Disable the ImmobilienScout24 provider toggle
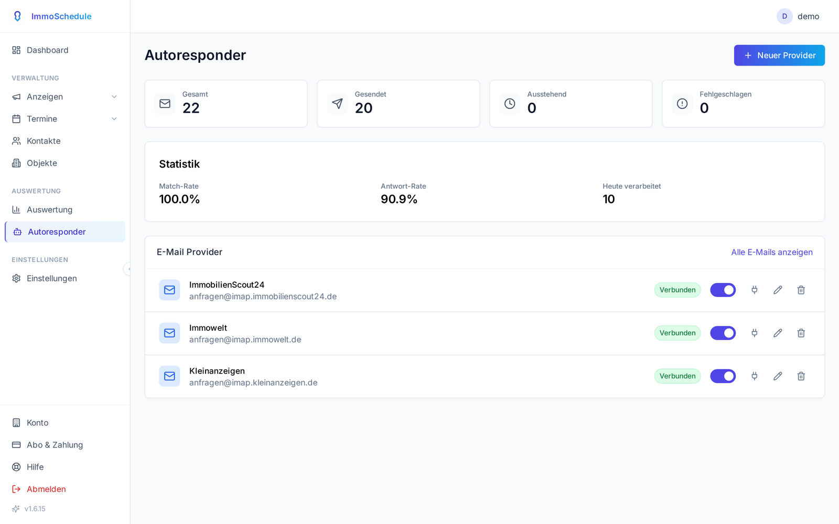Screen dimensions: 839x524 click(x=723, y=290)
